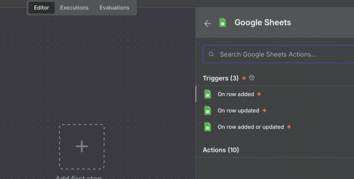Click the back arrow in the panel header
This screenshot has width=354, height=179.
[x=207, y=23]
